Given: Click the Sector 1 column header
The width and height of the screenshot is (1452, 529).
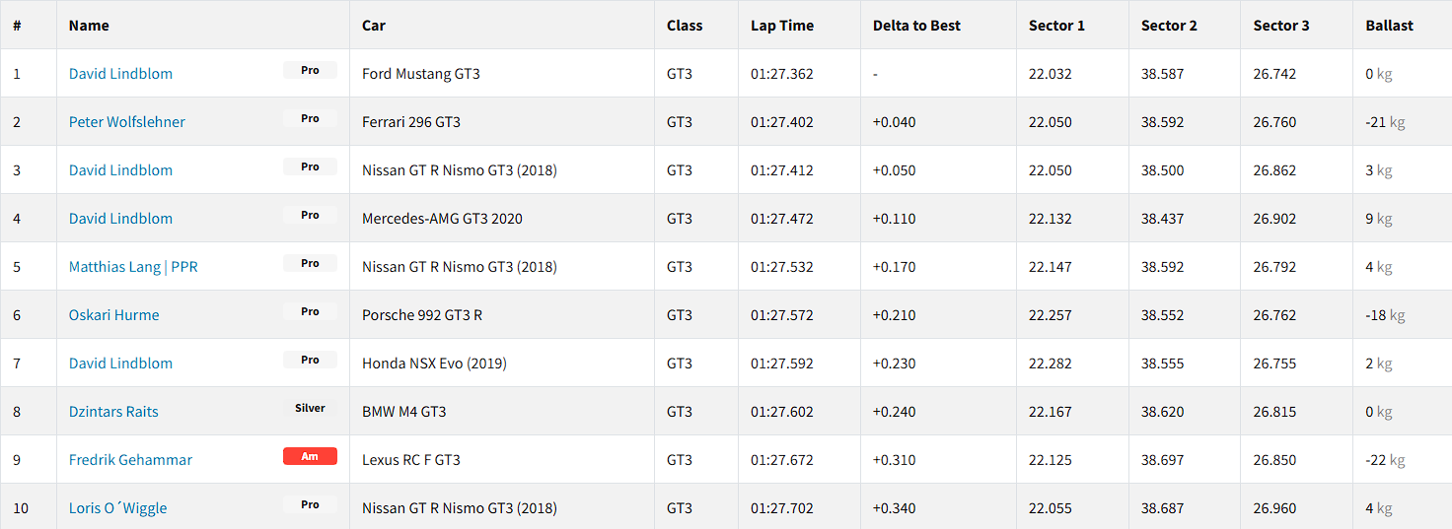Looking at the screenshot, I should [1056, 26].
